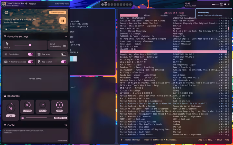Click the Resources chart icon
This screenshot has width=233, height=145.
[x=5, y=96]
